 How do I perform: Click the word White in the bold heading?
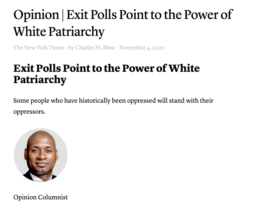pos(184,68)
